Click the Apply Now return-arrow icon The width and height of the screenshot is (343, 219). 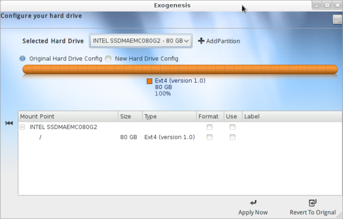click(x=253, y=203)
